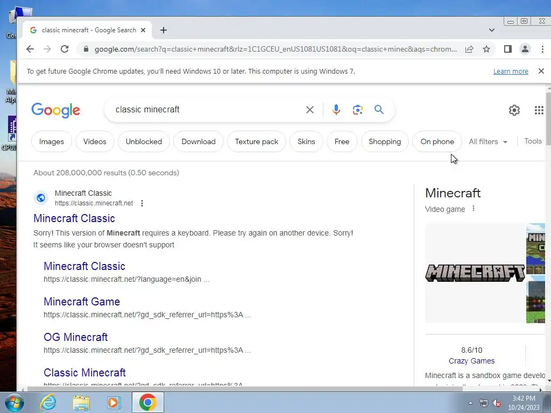This screenshot has height=413, width=551.
Task: Open the Classic Minecraft sitelink
Action: [84, 373]
